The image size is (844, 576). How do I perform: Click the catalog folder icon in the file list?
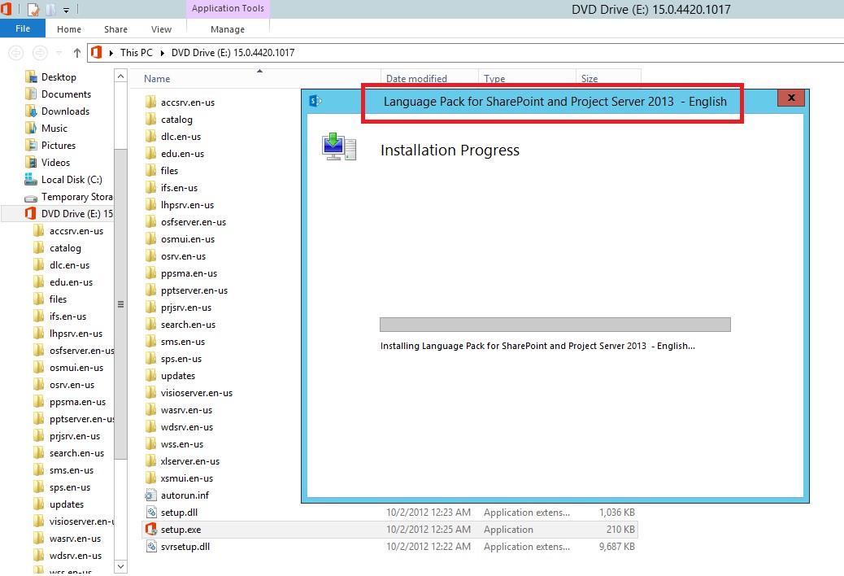point(150,120)
